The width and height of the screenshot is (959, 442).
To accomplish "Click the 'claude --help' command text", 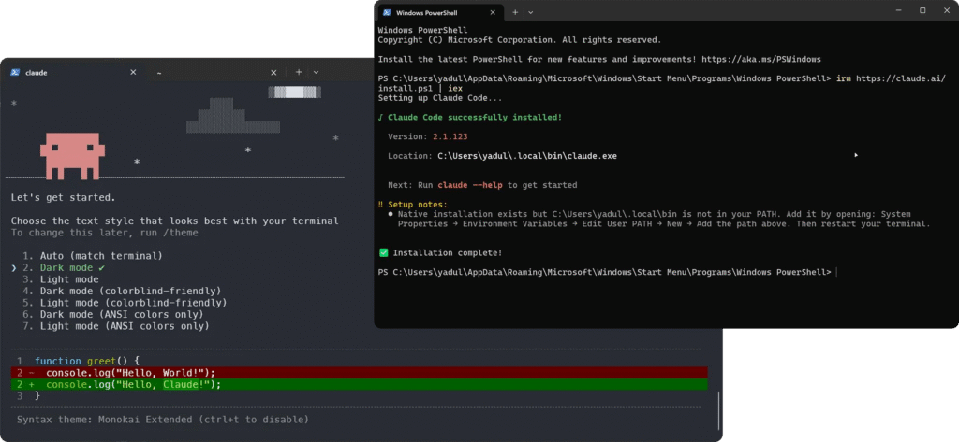I will click(470, 185).
